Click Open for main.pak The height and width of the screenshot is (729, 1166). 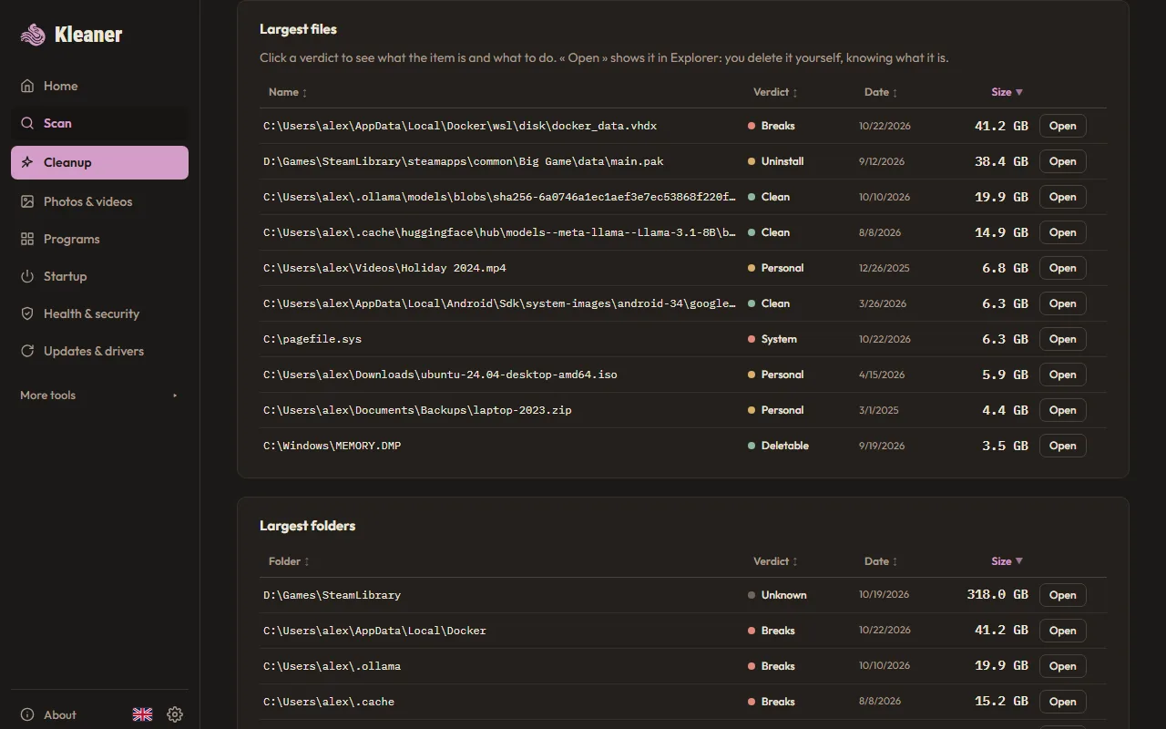[x=1062, y=161]
